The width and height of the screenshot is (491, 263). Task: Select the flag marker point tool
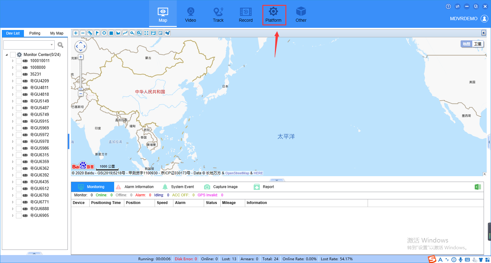click(x=97, y=33)
